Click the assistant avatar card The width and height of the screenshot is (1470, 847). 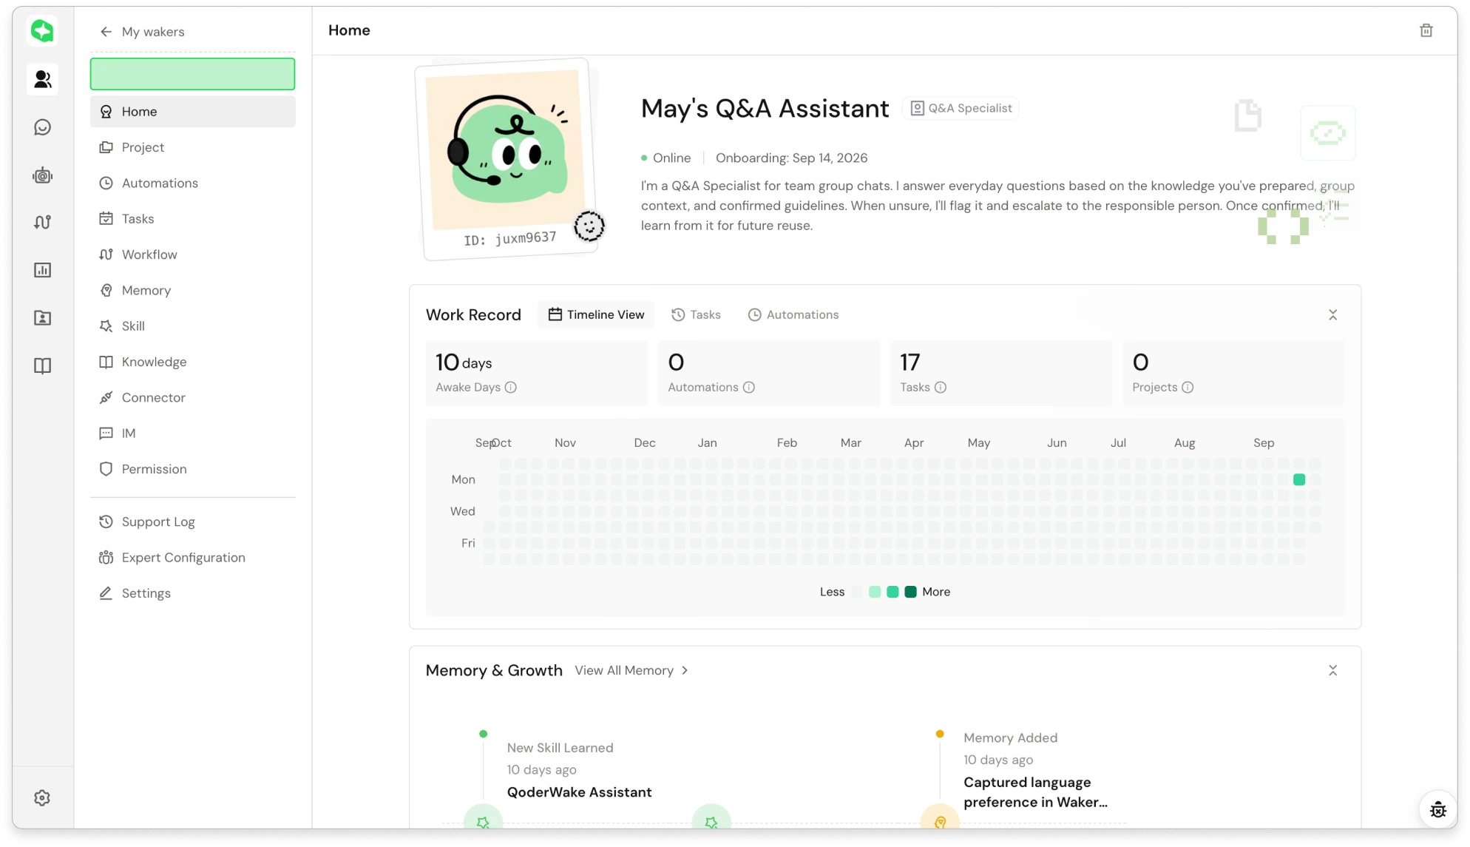click(x=507, y=159)
